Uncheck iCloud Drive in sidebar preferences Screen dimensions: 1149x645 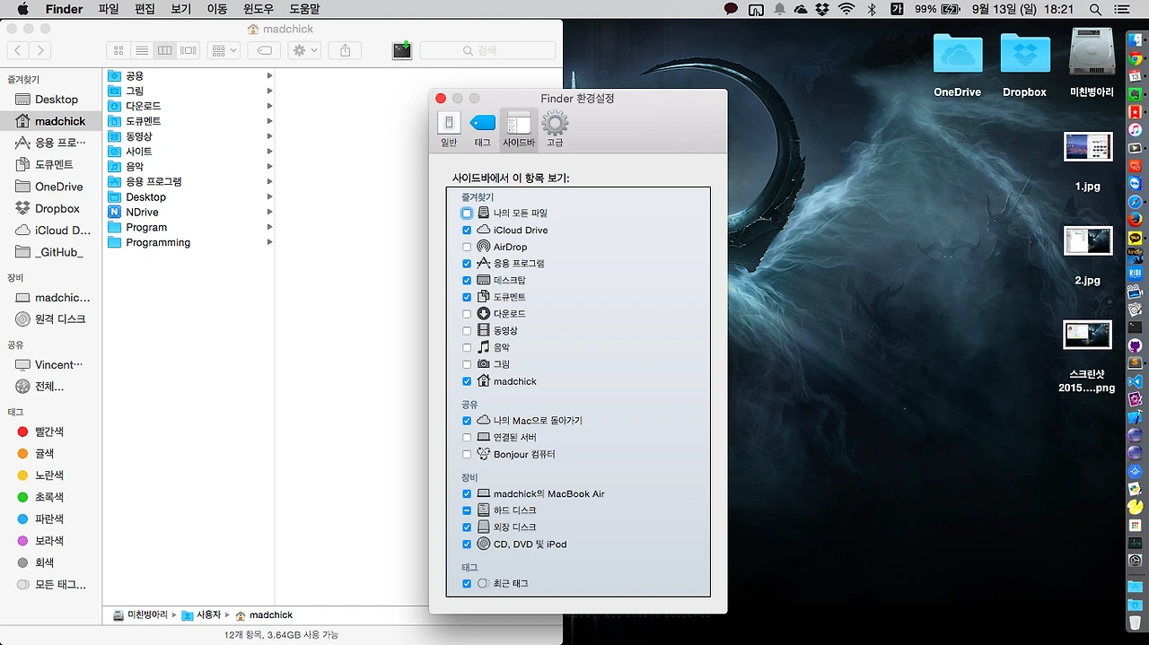click(467, 231)
